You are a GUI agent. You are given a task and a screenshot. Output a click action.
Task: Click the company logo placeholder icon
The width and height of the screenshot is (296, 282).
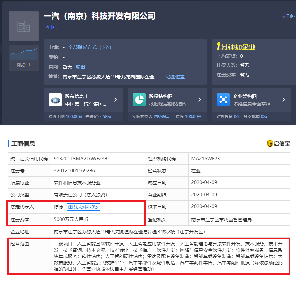click(24, 26)
